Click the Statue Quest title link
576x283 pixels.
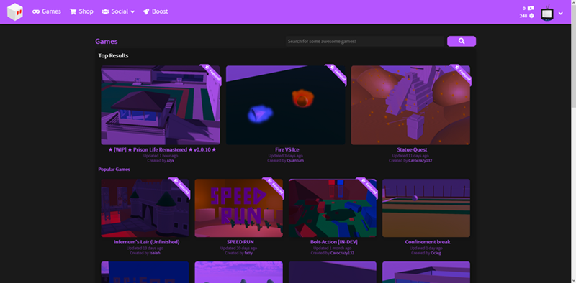412,149
